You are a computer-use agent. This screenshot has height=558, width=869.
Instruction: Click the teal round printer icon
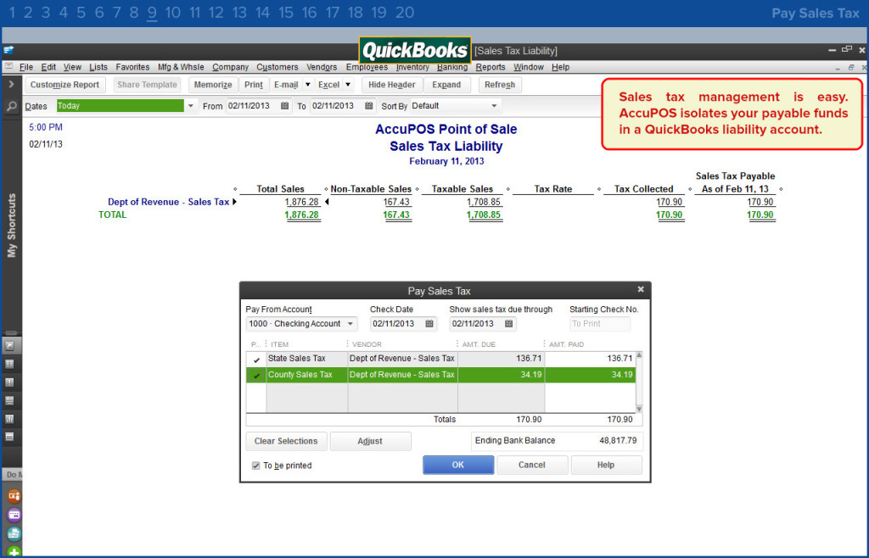tap(14, 534)
